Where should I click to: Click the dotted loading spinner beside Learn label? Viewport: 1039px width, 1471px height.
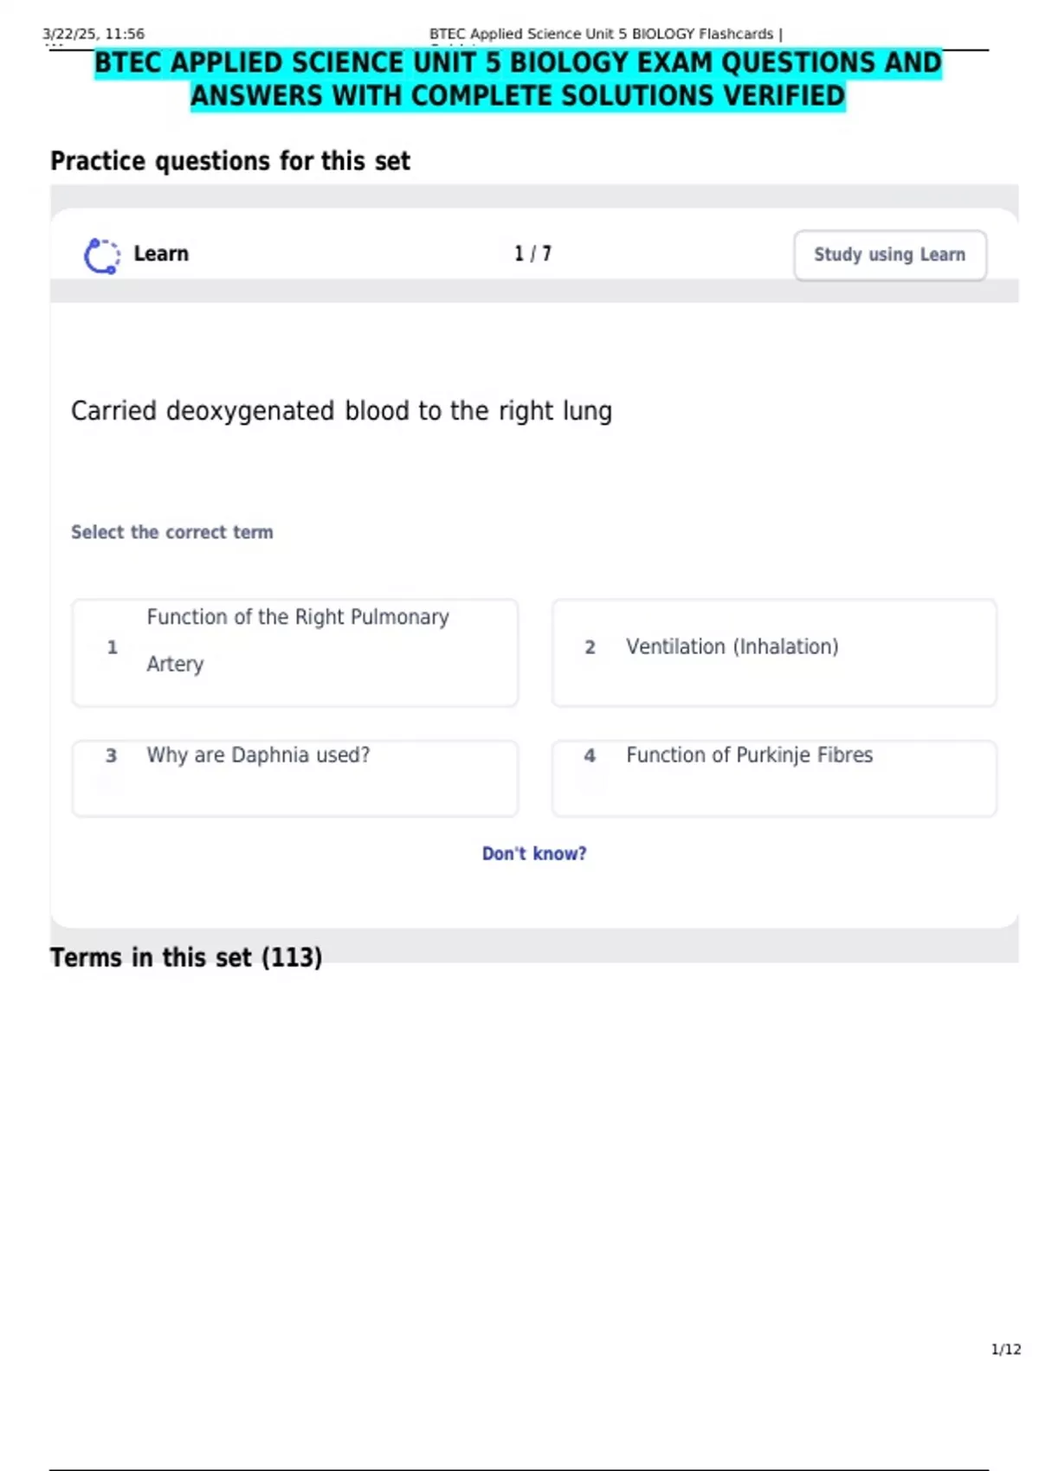101,254
